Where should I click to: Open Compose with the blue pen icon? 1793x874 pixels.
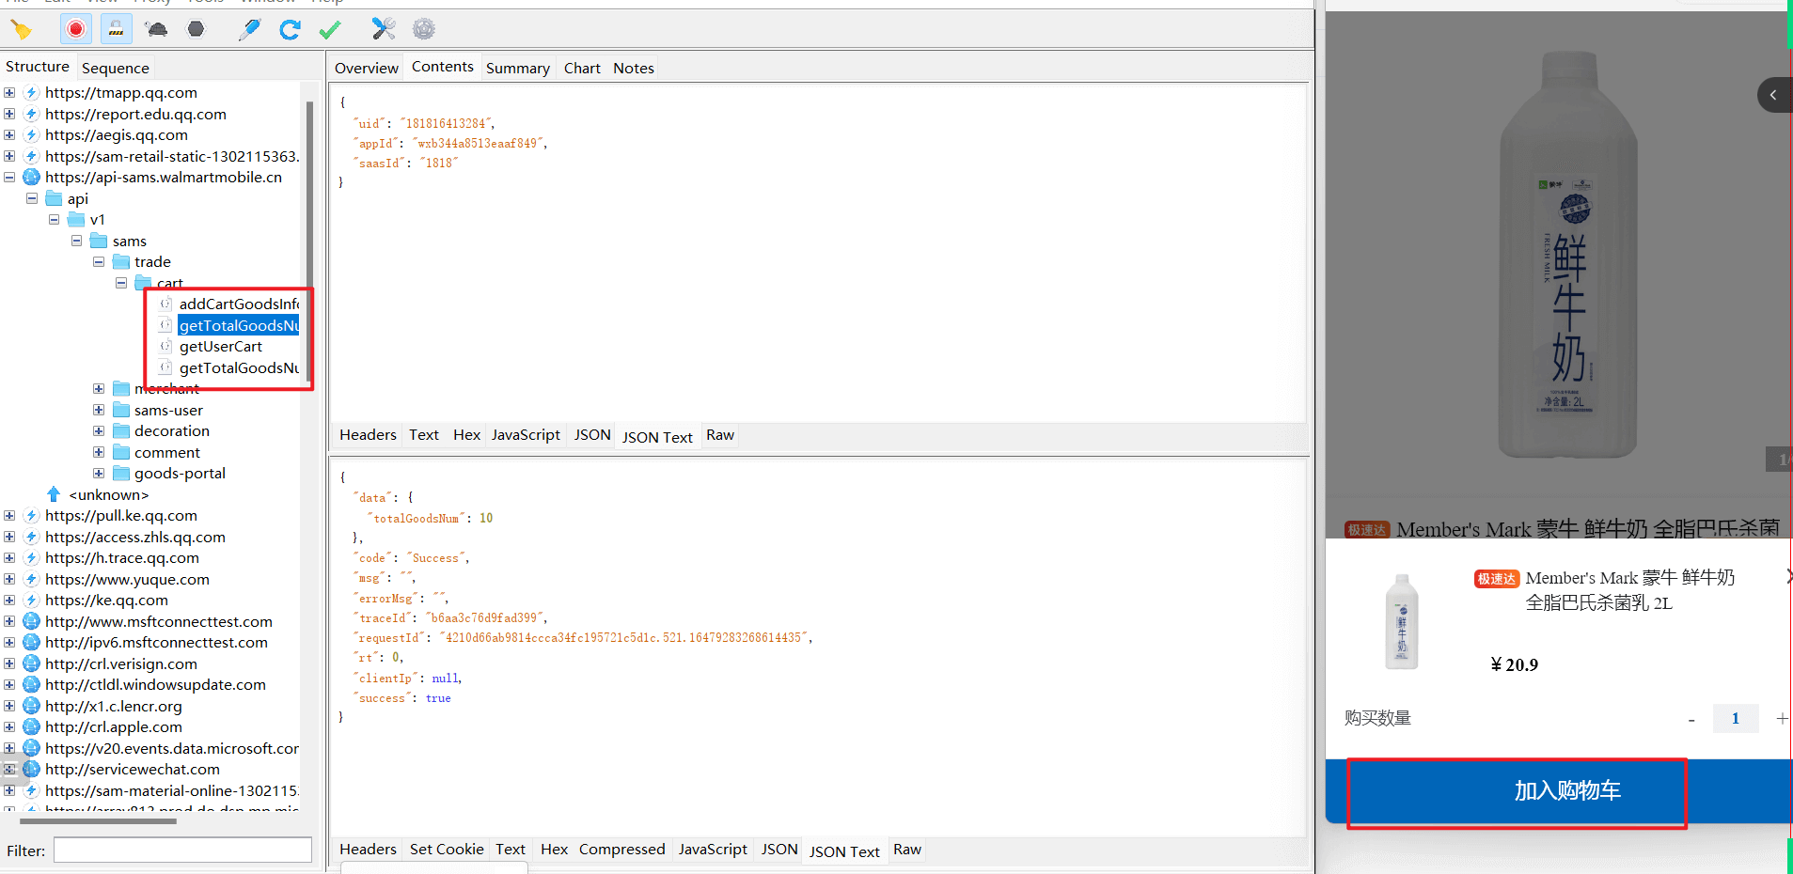249,30
